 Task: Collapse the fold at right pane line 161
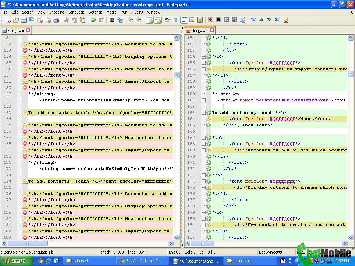pyautogui.click(x=204, y=100)
